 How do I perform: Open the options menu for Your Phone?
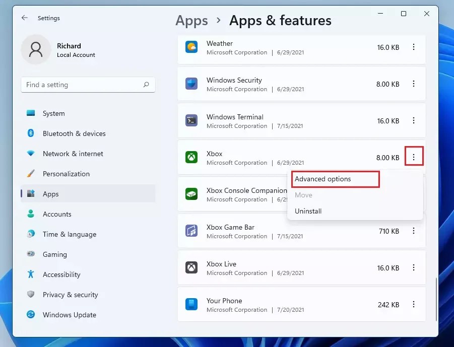[414, 305]
